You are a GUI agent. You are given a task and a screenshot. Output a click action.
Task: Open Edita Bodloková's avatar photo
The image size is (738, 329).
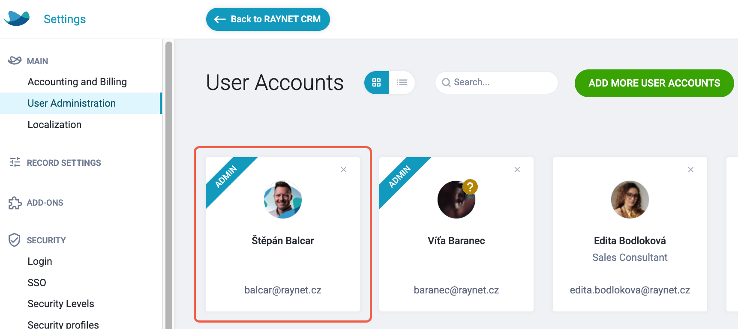tap(630, 200)
